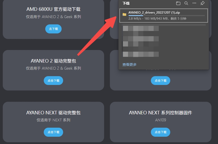The image size is (218, 144).
Task: Open more options ellipsis in downloads panel
Action: point(194,3)
